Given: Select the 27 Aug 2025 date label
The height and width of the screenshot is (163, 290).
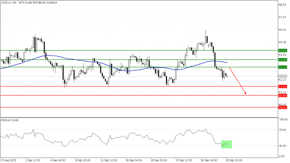Looking at the screenshot, I should (x=9, y=160).
